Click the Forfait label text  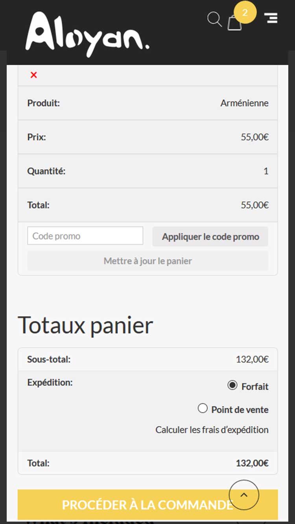pyautogui.click(x=255, y=387)
